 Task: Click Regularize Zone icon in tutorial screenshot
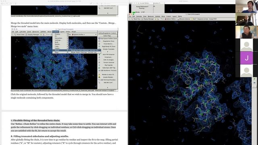pyautogui.click(x=99, y=41)
